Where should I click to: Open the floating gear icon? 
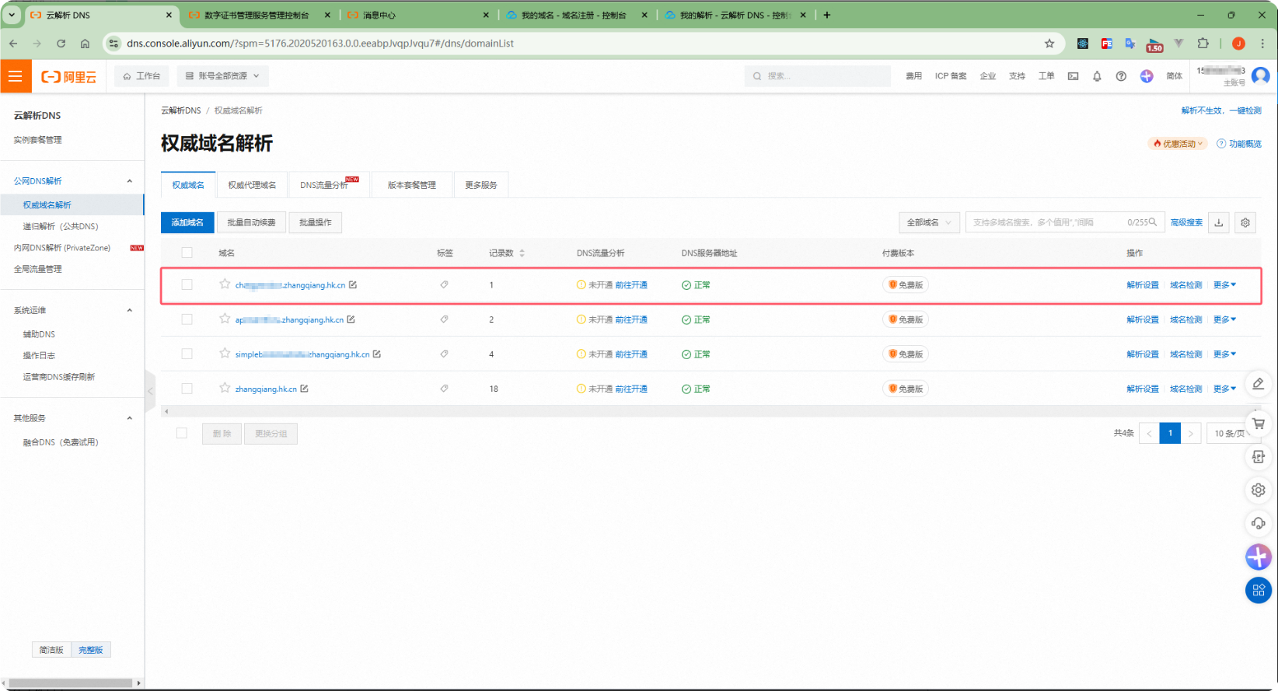click(1259, 490)
